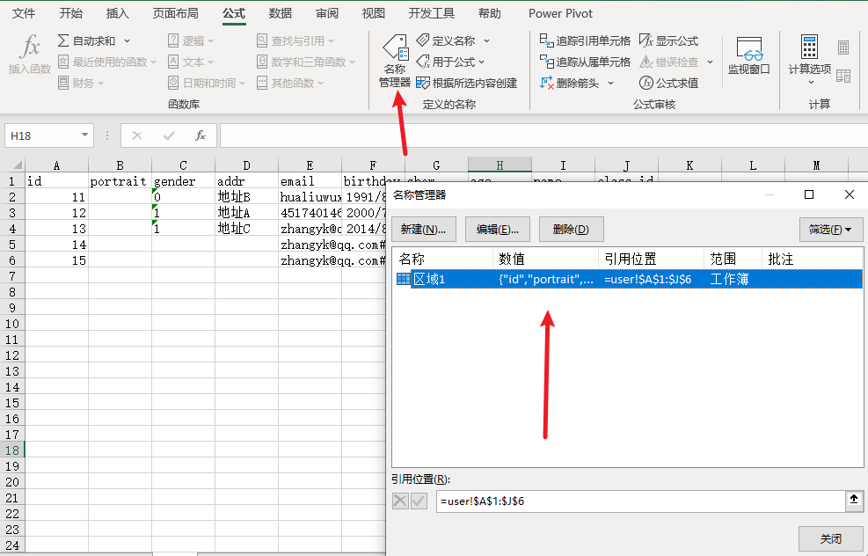Open the Financial (财务) functions list
This screenshot has height=556, width=868.
point(81,83)
